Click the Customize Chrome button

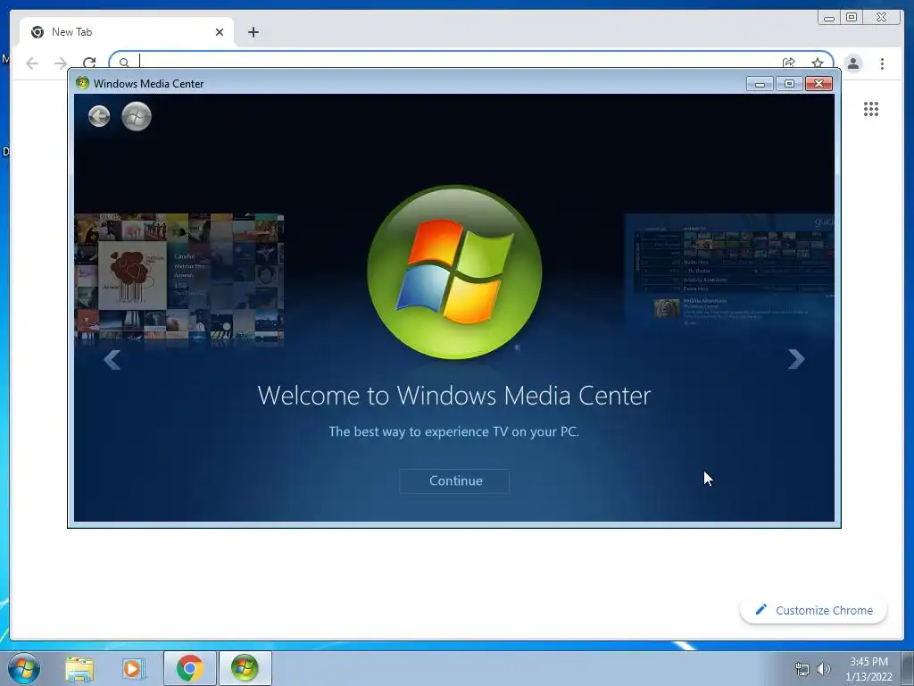tap(814, 610)
